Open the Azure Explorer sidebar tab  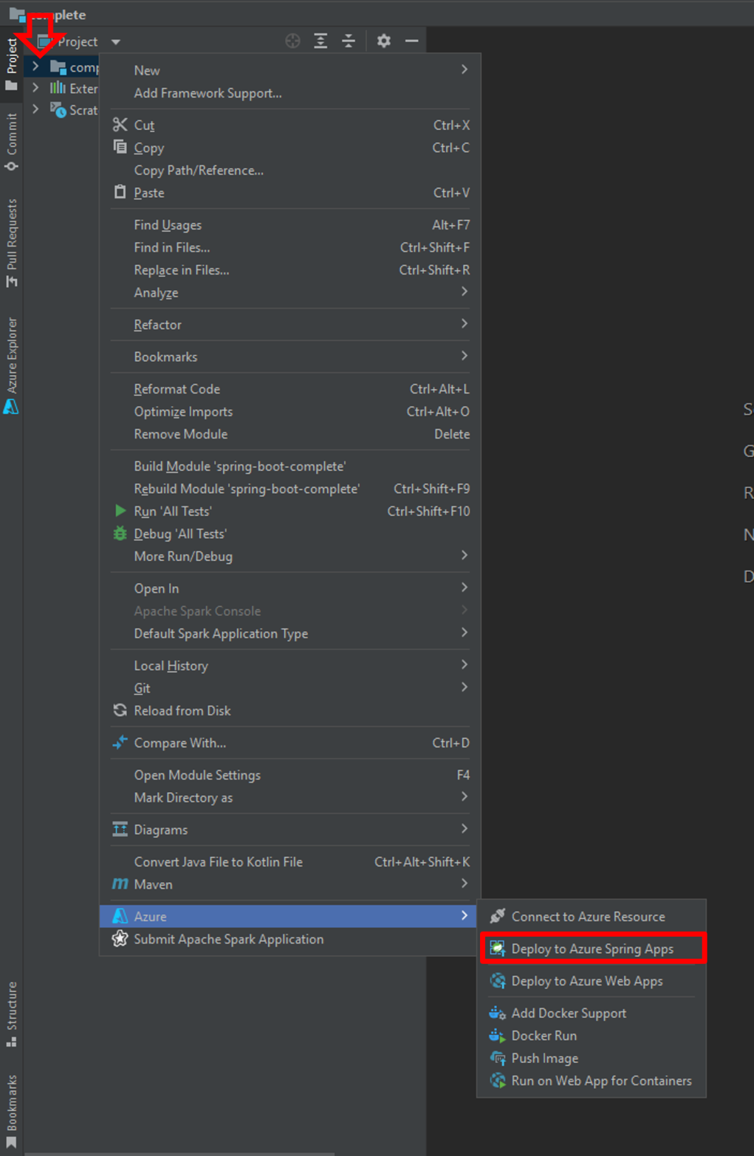[x=11, y=366]
